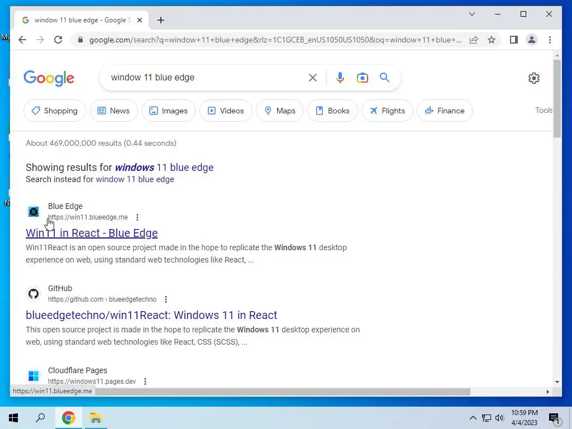
Task: Switch to Images results
Action: pyautogui.click(x=169, y=111)
